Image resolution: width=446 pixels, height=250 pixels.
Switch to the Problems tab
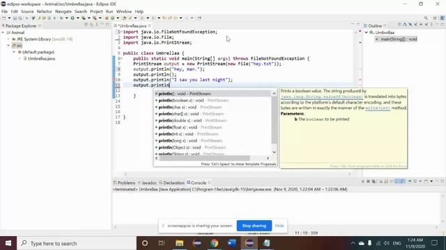click(x=124, y=183)
